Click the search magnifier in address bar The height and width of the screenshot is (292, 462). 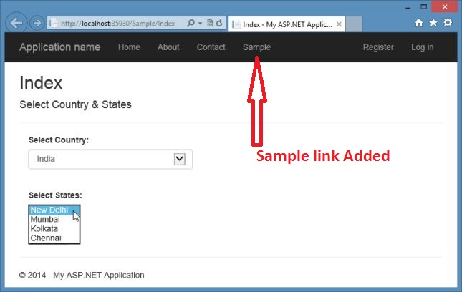pos(191,23)
